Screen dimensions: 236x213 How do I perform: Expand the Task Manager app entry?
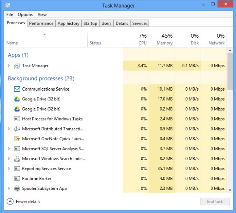(x=9, y=66)
